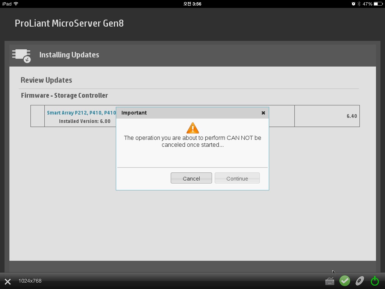Open the virtual media disc icon

pos(360,281)
